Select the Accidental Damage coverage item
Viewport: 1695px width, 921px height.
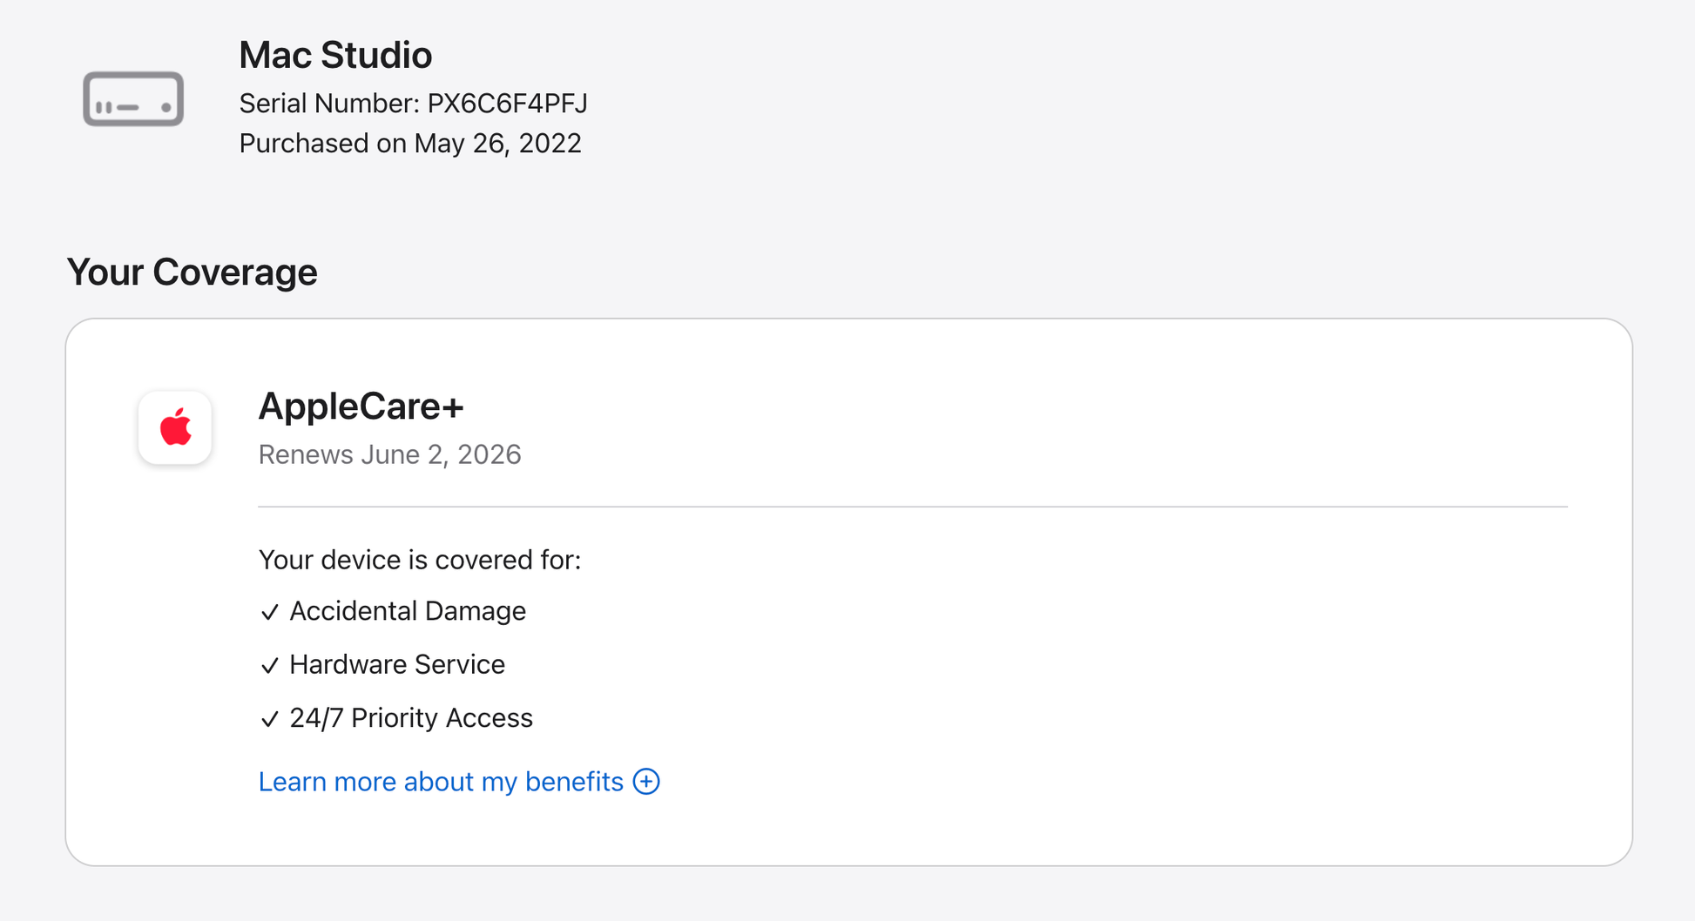[x=408, y=611]
